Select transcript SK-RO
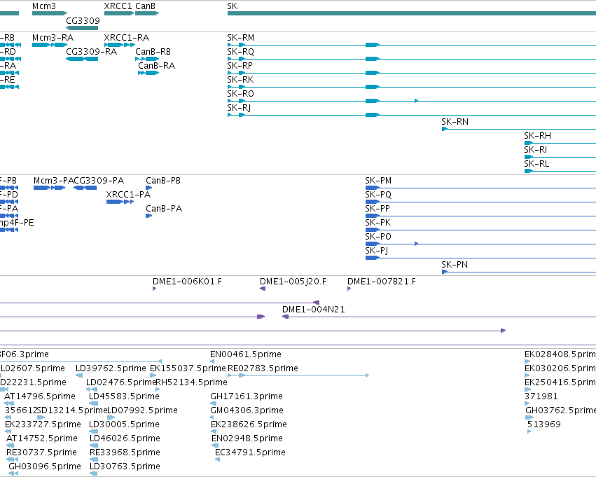 (412, 101)
